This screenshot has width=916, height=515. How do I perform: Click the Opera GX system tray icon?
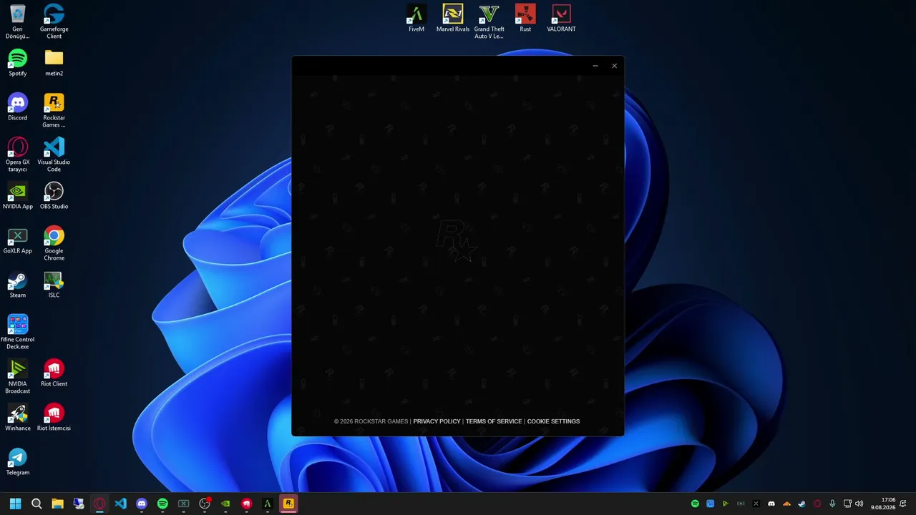pos(817,504)
